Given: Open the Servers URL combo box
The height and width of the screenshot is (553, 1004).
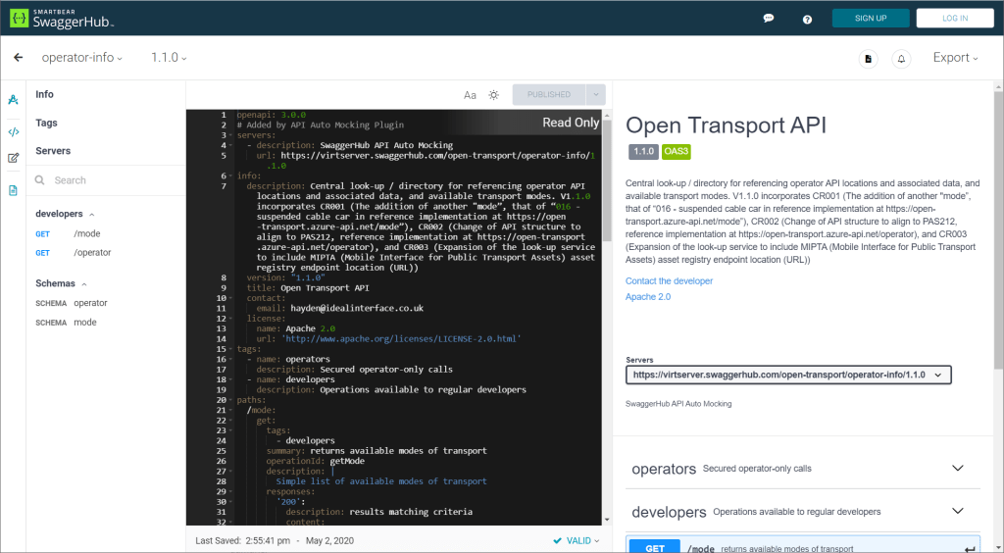Looking at the screenshot, I should [788, 375].
